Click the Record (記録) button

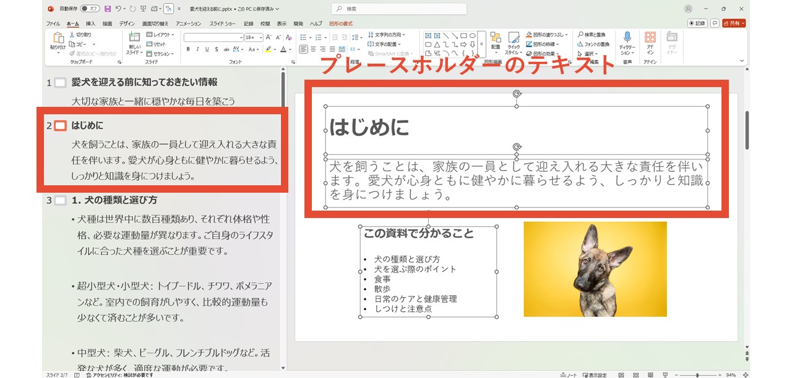coord(697,23)
